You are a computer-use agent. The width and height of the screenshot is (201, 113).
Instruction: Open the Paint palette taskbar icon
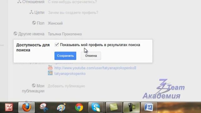61,107
